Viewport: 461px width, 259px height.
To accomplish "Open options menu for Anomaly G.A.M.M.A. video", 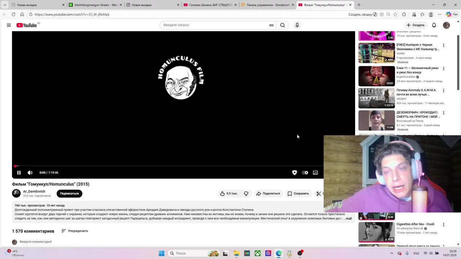I will (443, 91).
